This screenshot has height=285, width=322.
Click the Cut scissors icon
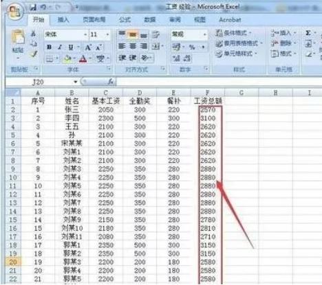tap(34, 34)
